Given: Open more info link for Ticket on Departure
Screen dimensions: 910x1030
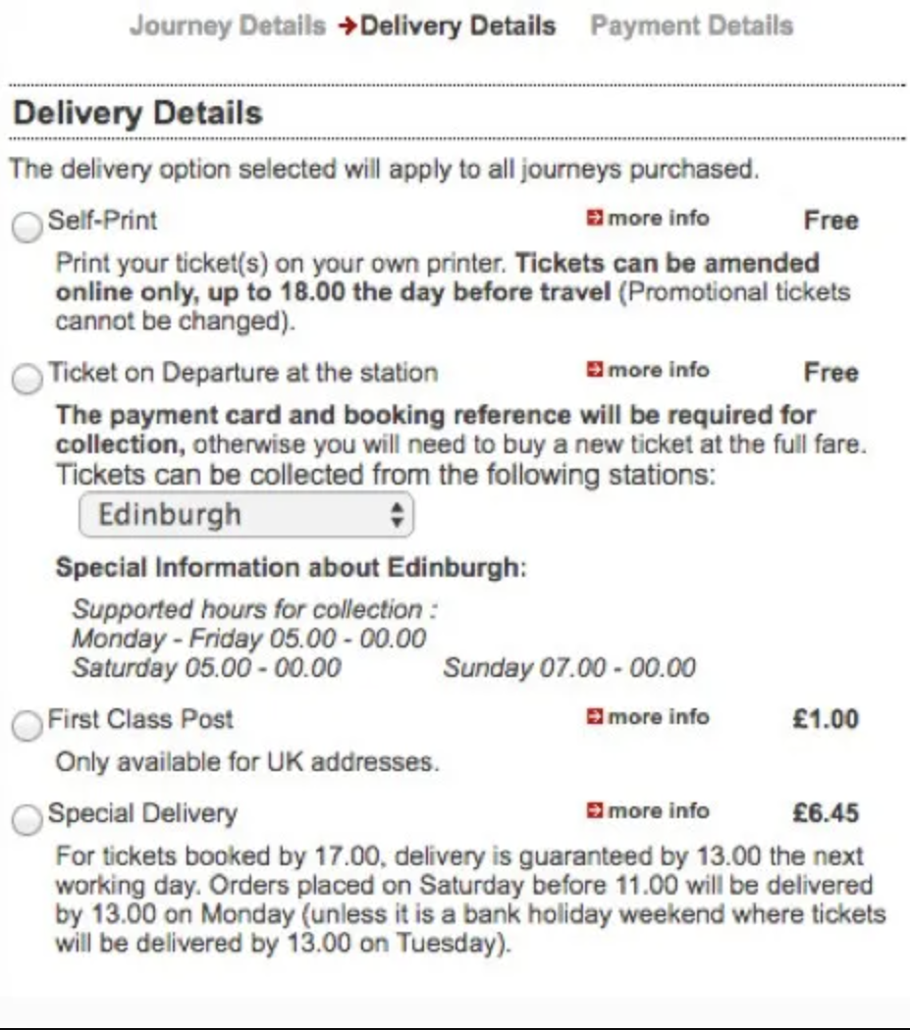Looking at the screenshot, I should pyautogui.click(x=658, y=370).
